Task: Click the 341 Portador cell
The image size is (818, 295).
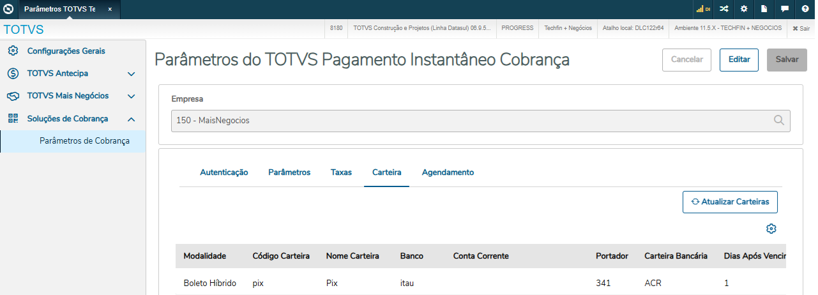Action: [x=602, y=283]
